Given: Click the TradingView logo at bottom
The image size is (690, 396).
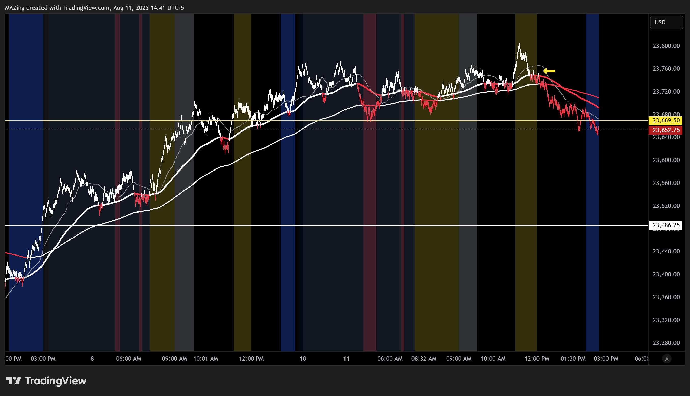Looking at the screenshot, I should 46,380.
